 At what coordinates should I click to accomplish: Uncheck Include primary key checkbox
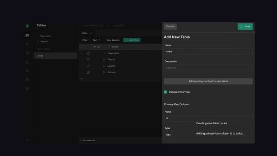click(165, 92)
